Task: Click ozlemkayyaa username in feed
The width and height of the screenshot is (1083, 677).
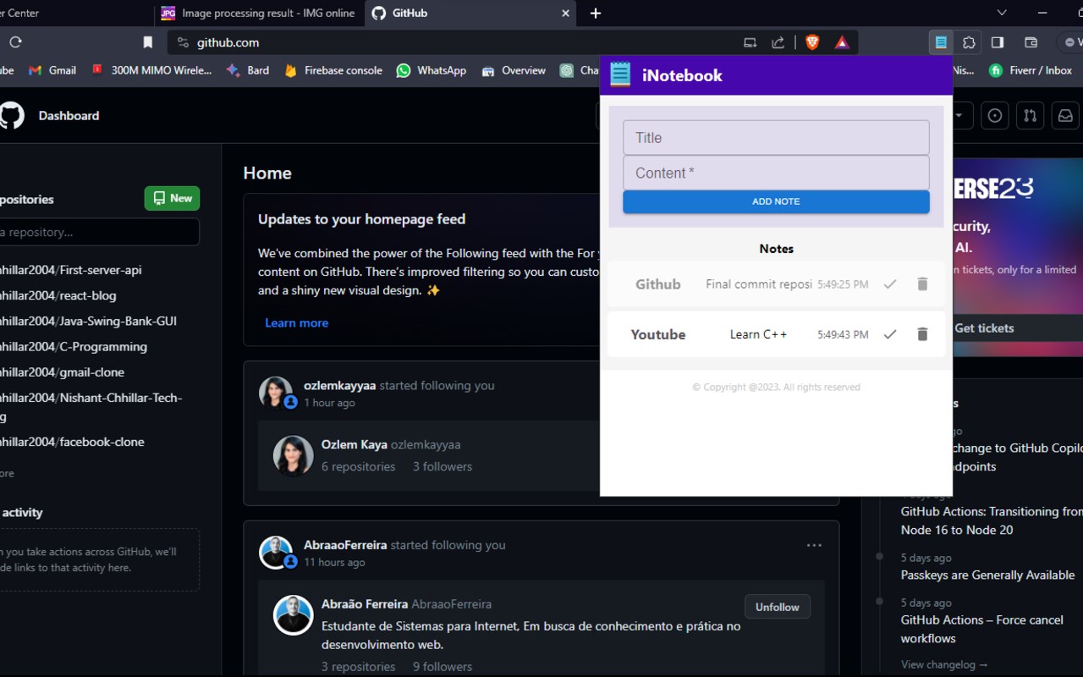Action: pyautogui.click(x=339, y=385)
